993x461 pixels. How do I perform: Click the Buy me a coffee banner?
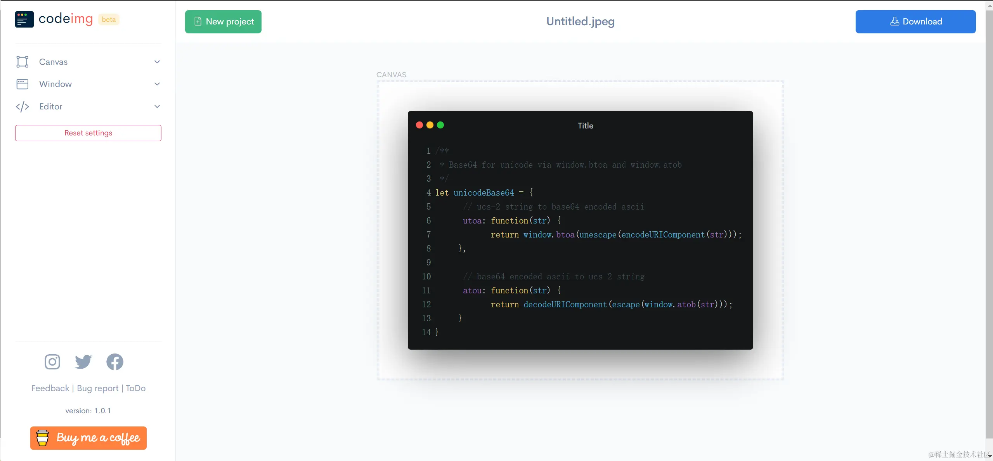pyautogui.click(x=88, y=438)
